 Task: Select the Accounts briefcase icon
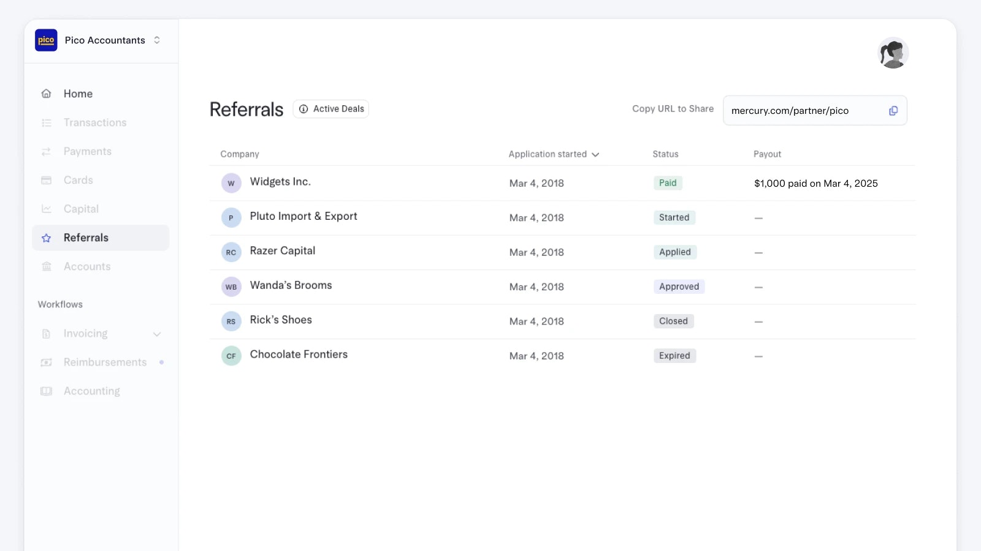pos(46,266)
